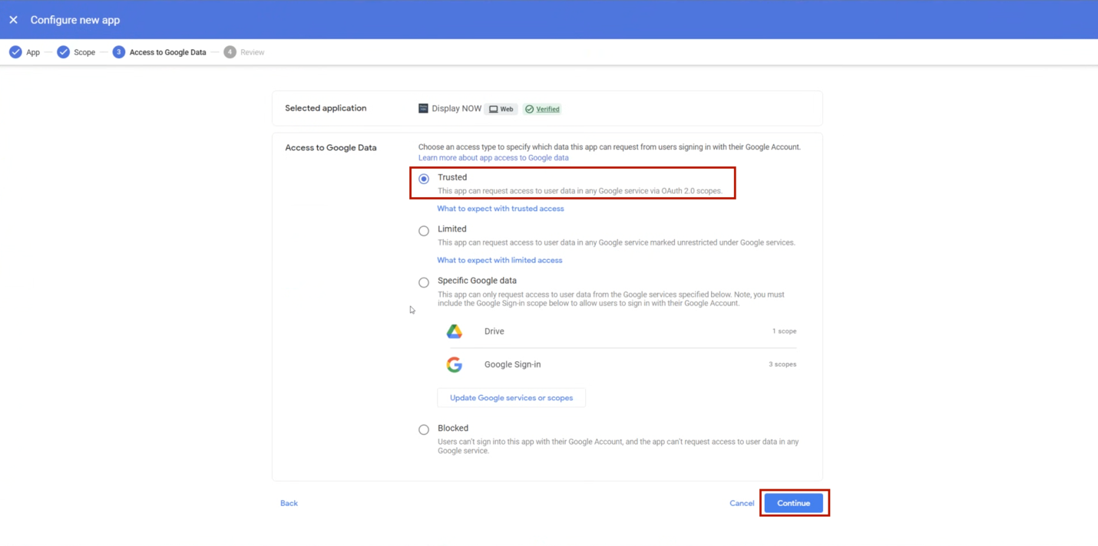1098x546 pixels.
Task: Click the Limited option label text
Action: (452, 229)
